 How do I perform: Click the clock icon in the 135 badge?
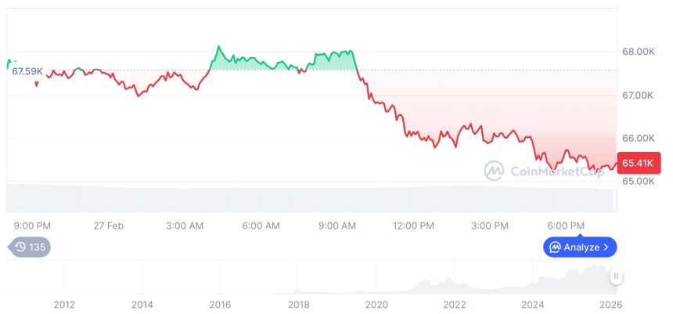(x=20, y=247)
